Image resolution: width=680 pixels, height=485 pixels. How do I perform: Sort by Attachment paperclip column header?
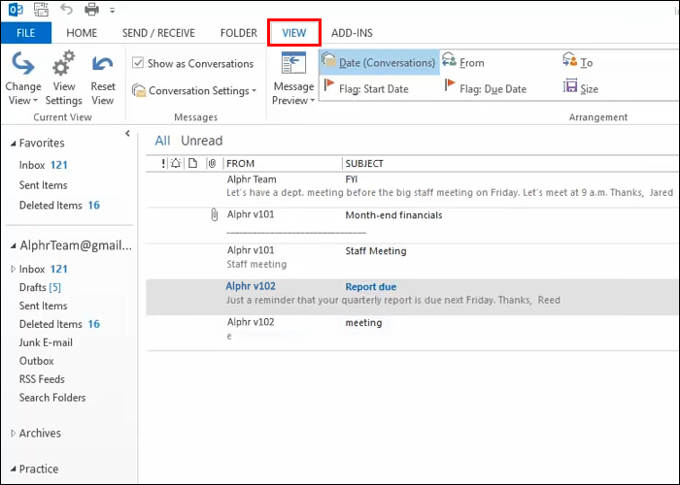[x=212, y=163]
